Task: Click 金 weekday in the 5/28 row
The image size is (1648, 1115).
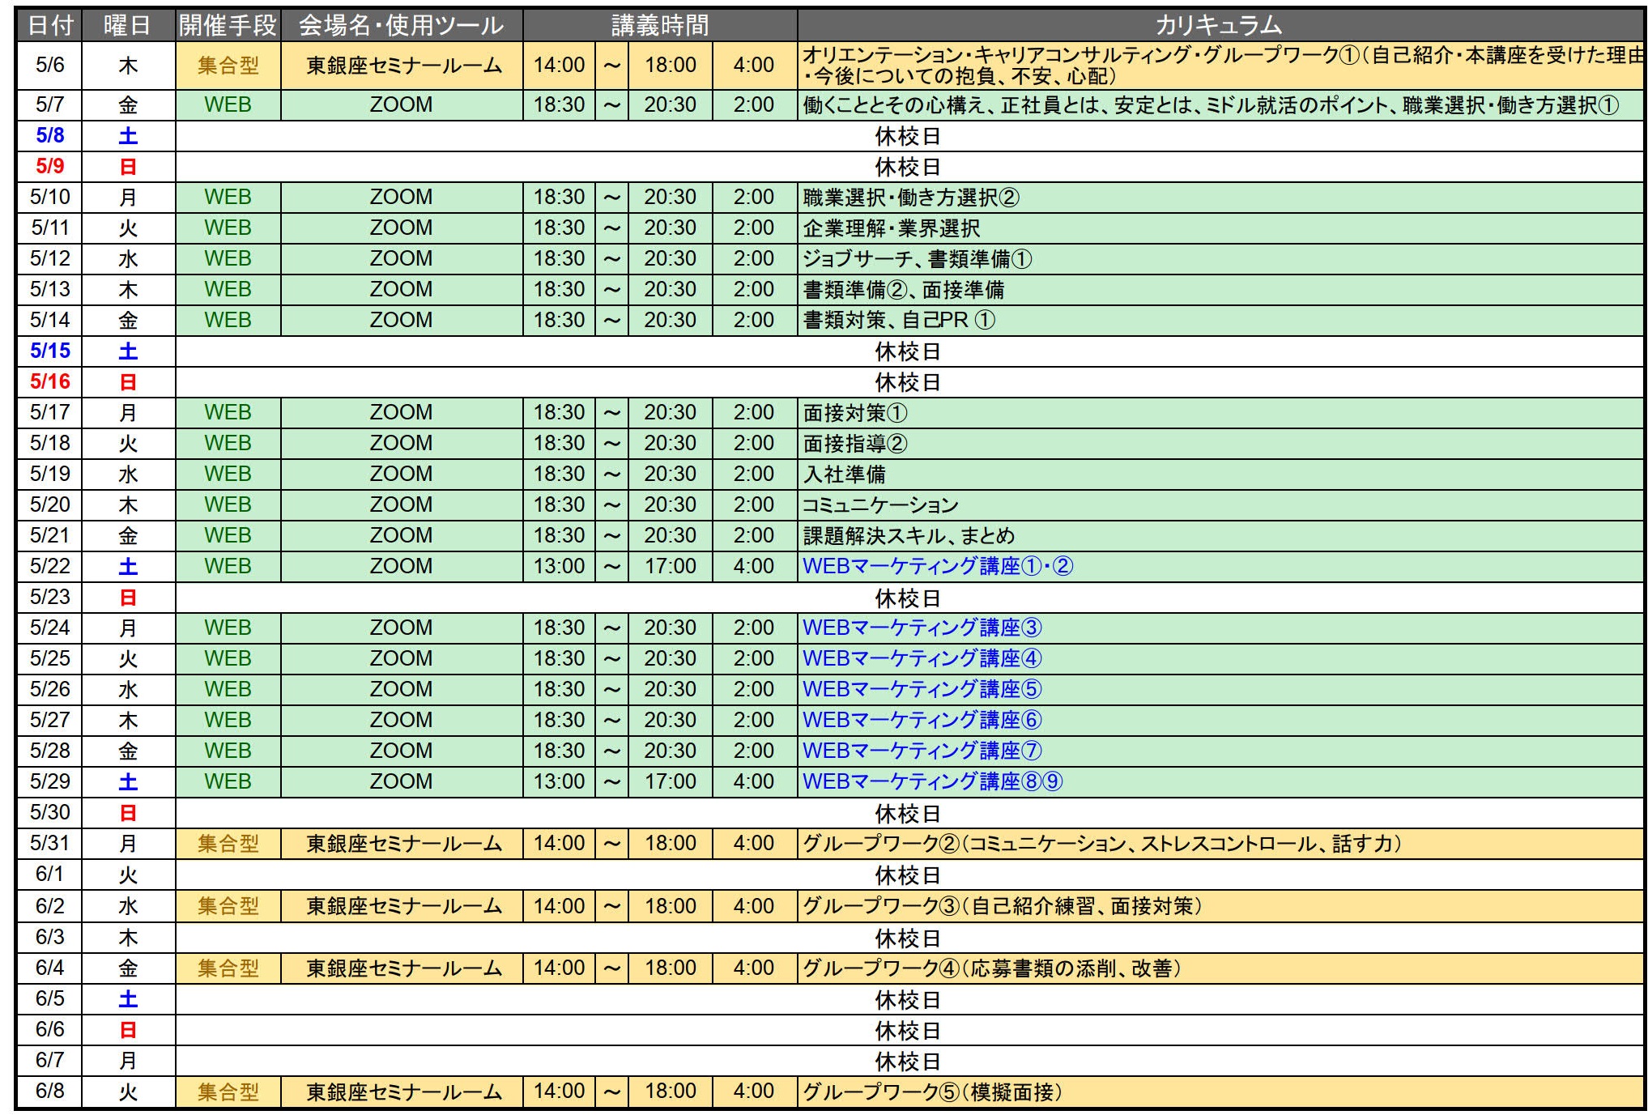Action: (x=128, y=751)
